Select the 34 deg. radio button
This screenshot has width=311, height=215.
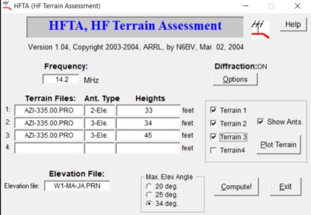point(149,204)
